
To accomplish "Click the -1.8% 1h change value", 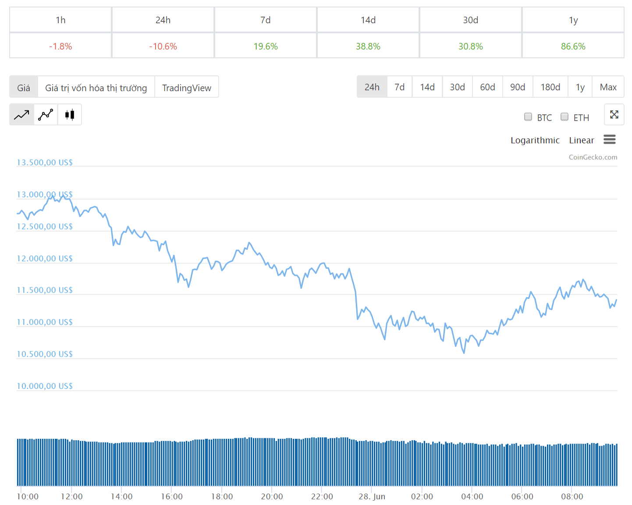I will [60, 46].
